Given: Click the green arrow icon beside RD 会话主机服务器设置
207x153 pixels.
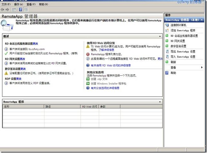Looking at the screenshot, I should (x=167, y=36).
